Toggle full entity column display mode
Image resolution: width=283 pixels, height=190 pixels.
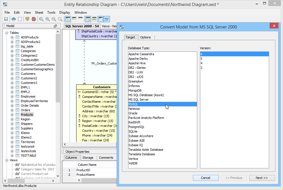pyautogui.click(x=68, y=19)
